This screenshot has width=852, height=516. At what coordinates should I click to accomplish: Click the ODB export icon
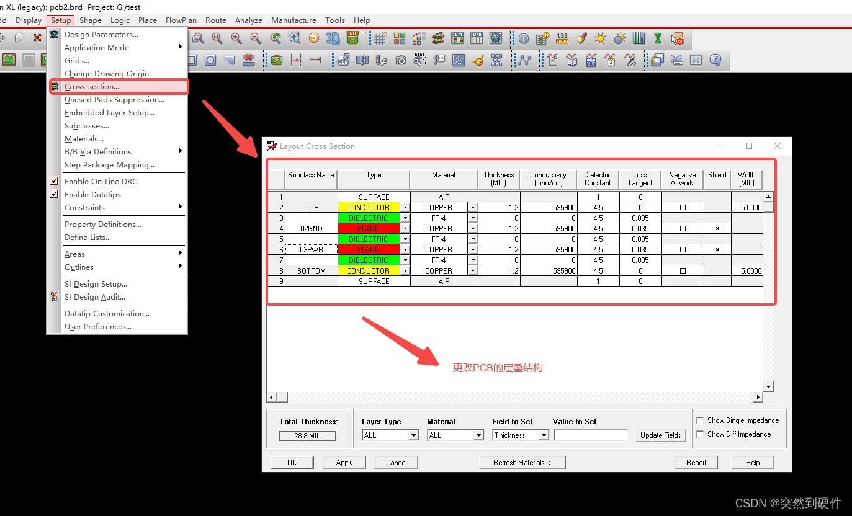(x=343, y=60)
